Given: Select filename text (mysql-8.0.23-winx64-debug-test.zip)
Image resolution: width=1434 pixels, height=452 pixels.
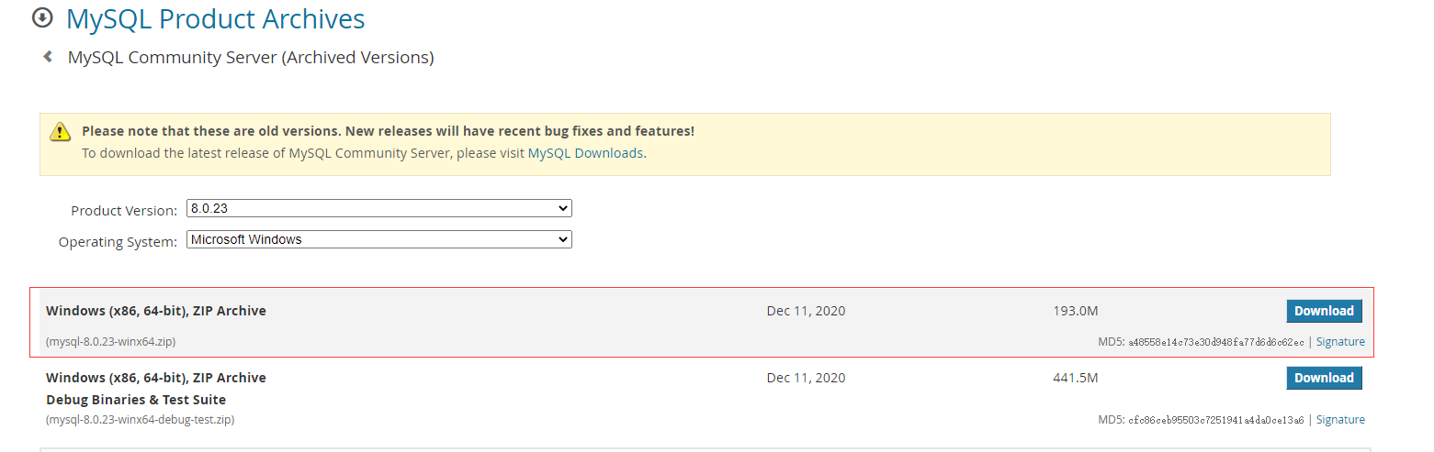Looking at the screenshot, I should [x=141, y=420].
